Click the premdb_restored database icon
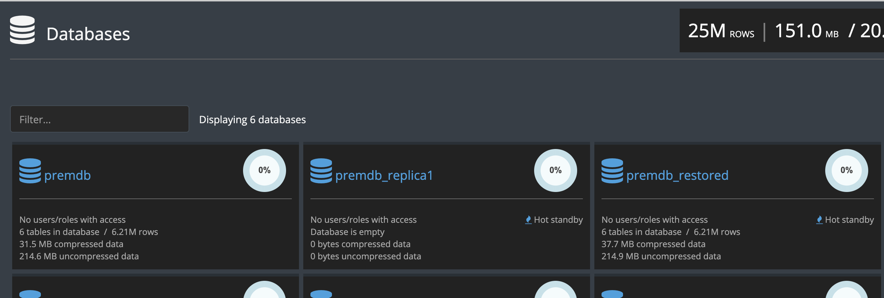Image resolution: width=884 pixels, height=298 pixels. [612, 171]
